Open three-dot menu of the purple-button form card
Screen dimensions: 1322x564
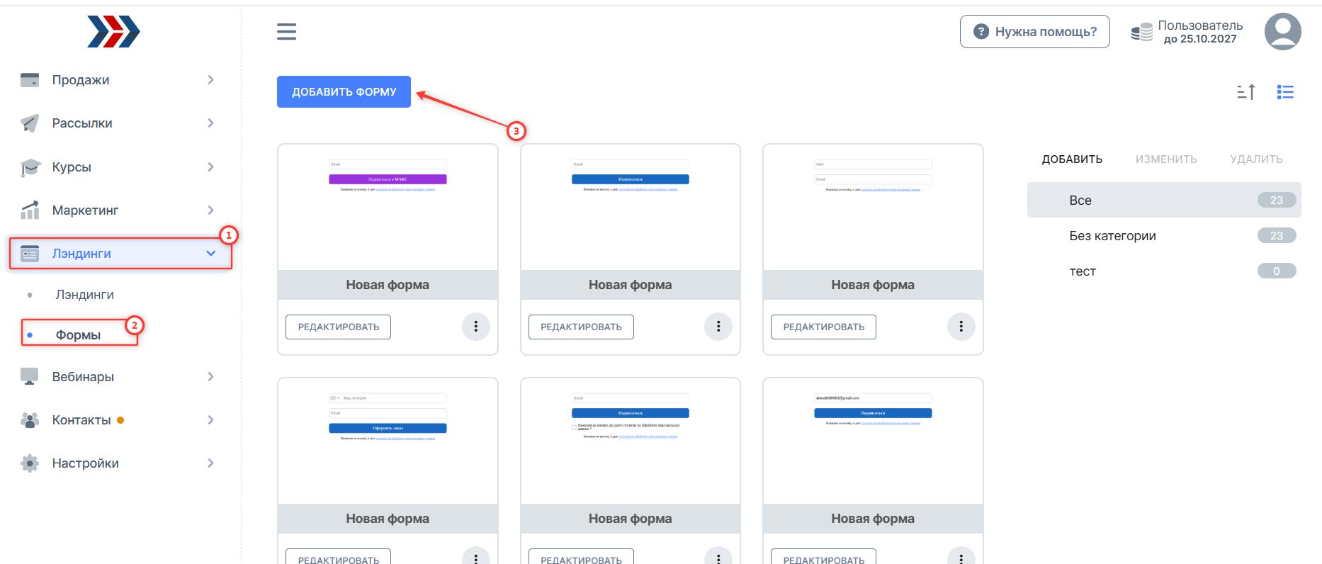click(x=476, y=327)
